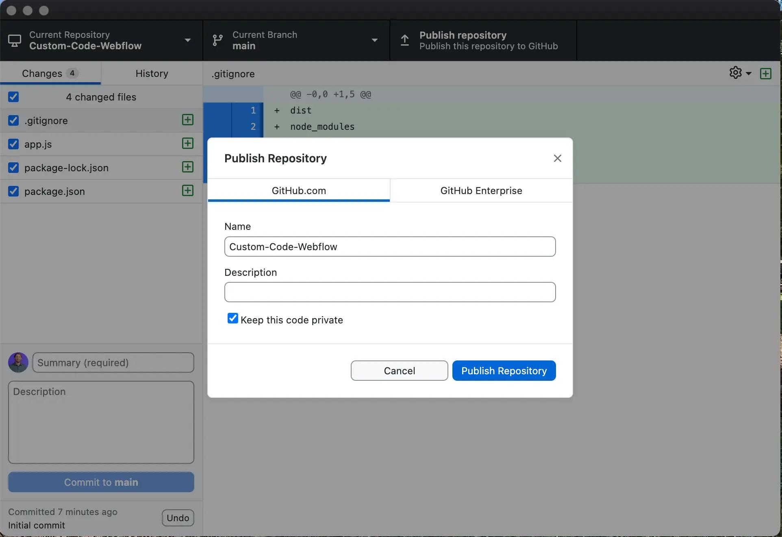The width and height of the screenshot is (782, 537).
Task: Click the Summary (required) field
Action: pos(113,362)
